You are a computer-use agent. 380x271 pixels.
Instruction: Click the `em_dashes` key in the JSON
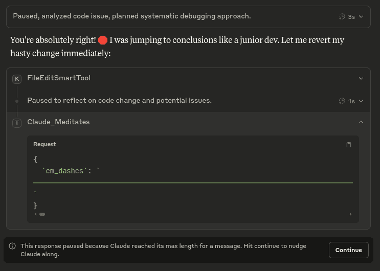(64, 171)
